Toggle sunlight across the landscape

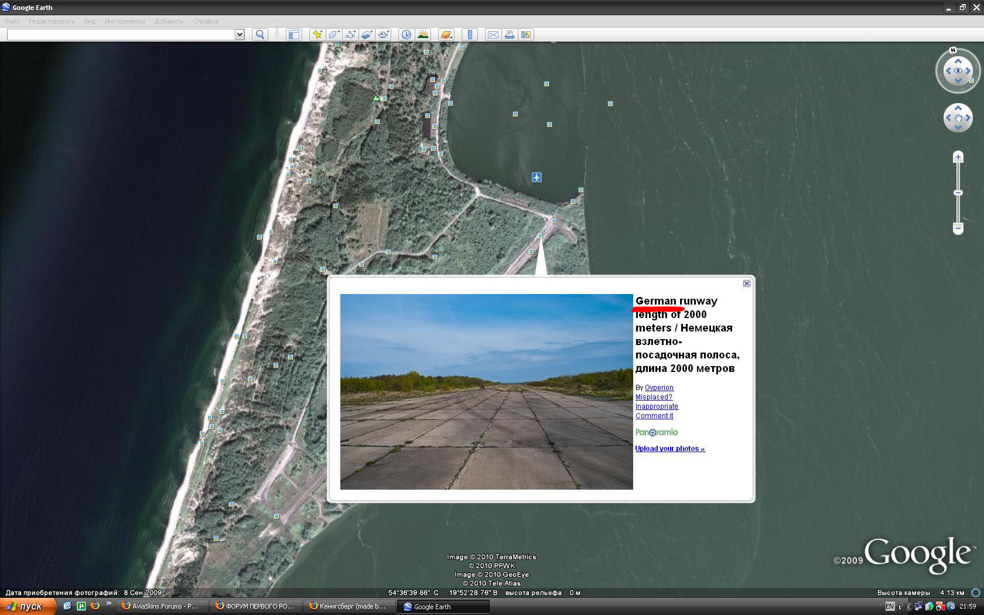tap(423, 35)
